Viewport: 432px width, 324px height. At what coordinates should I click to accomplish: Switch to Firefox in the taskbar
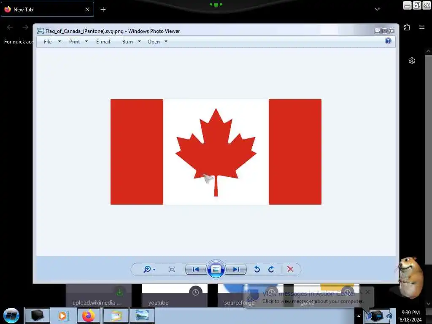(89, 316)
